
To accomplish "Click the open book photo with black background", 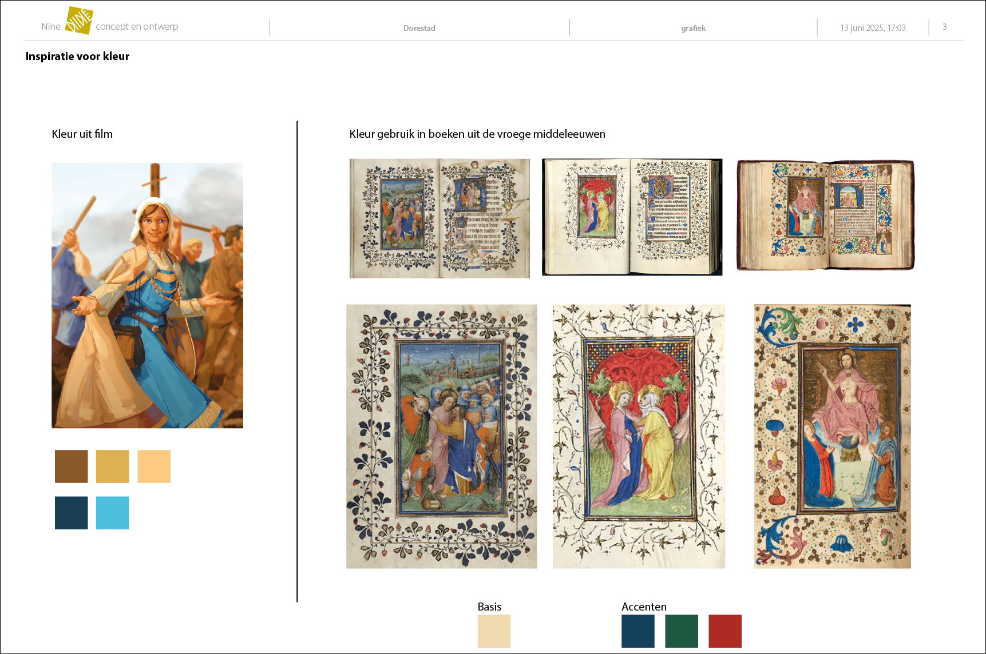I will pos(632,217).
